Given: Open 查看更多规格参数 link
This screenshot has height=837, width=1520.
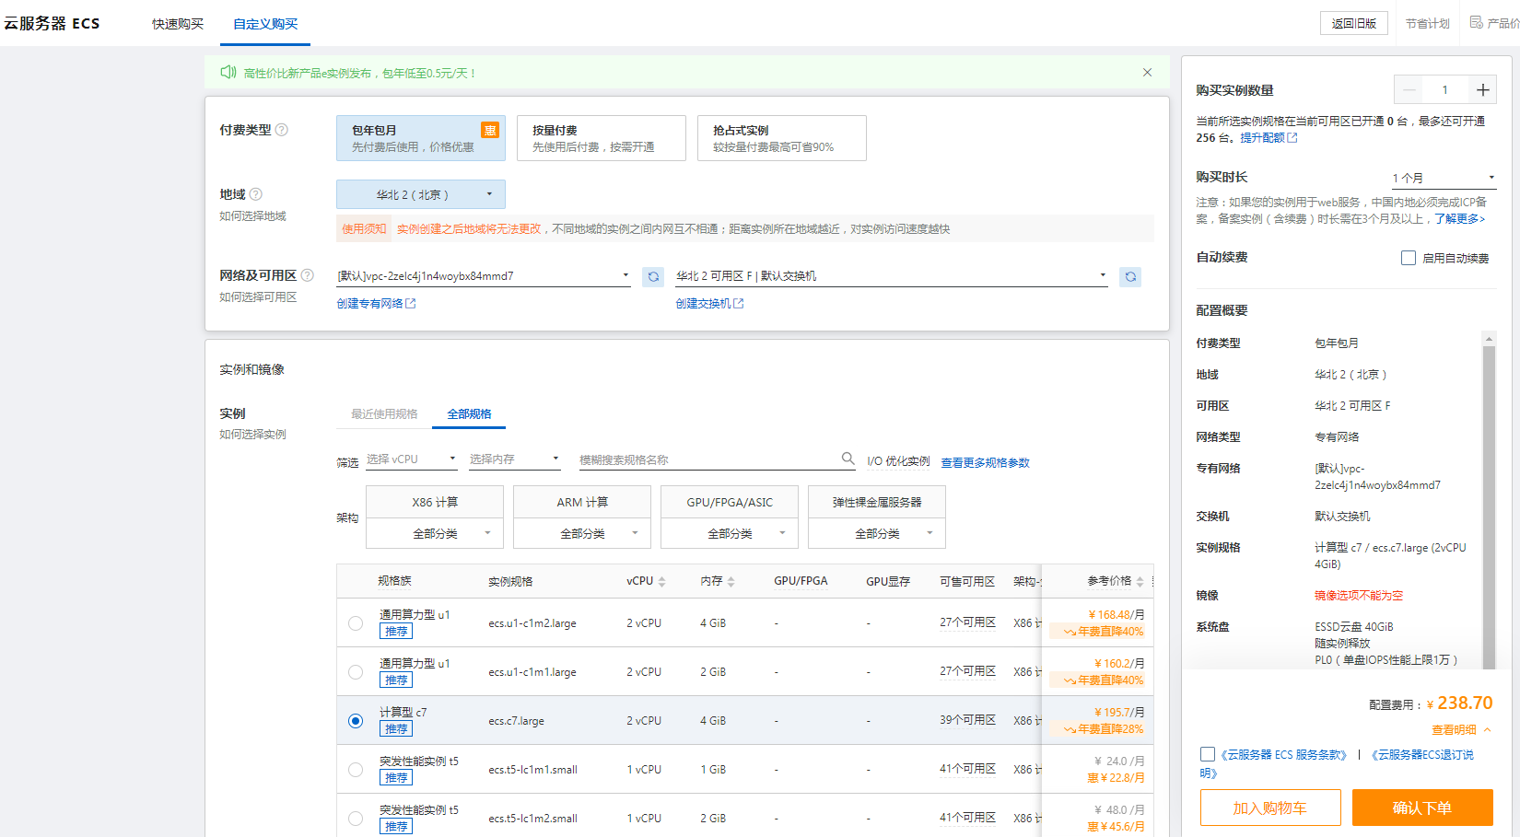Looking at the screenshot, I should pyautogui.click(x=985, y=463).
